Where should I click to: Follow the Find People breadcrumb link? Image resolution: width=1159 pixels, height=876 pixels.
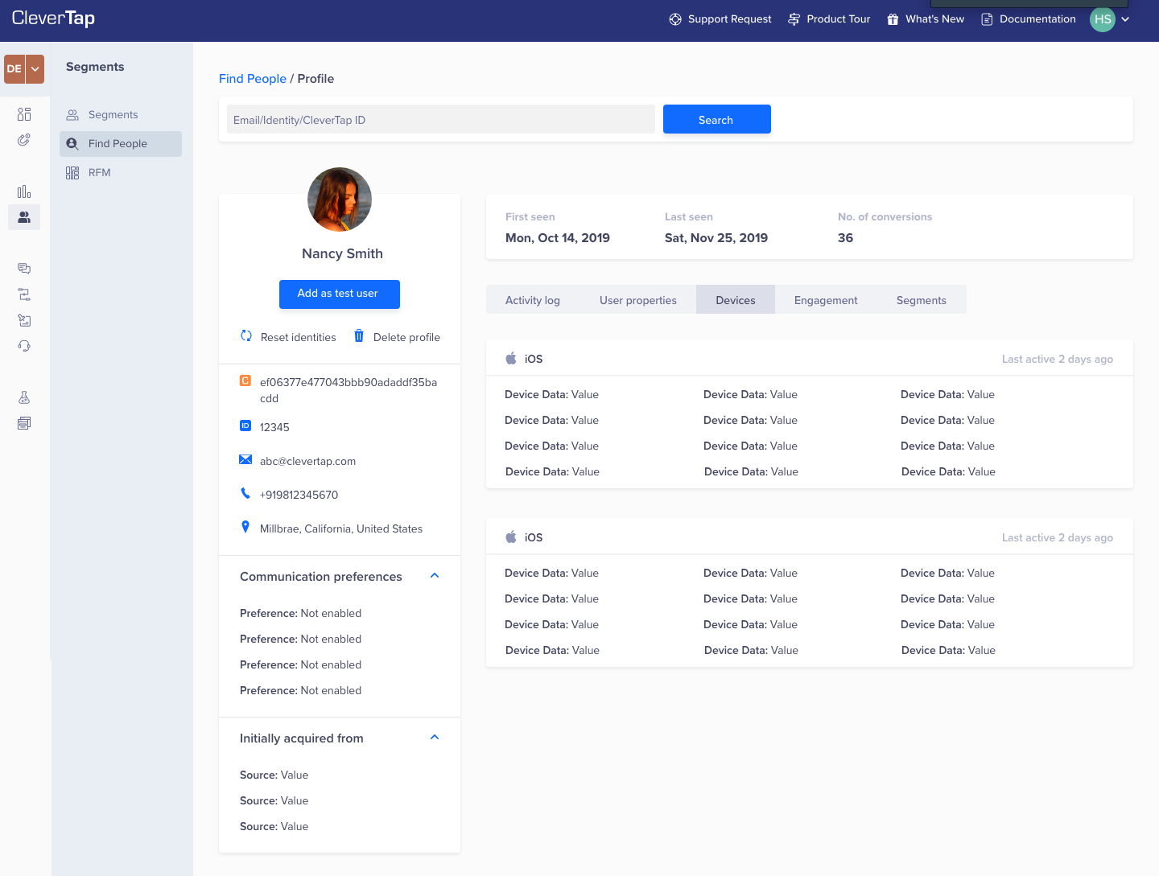click(252, 79)
